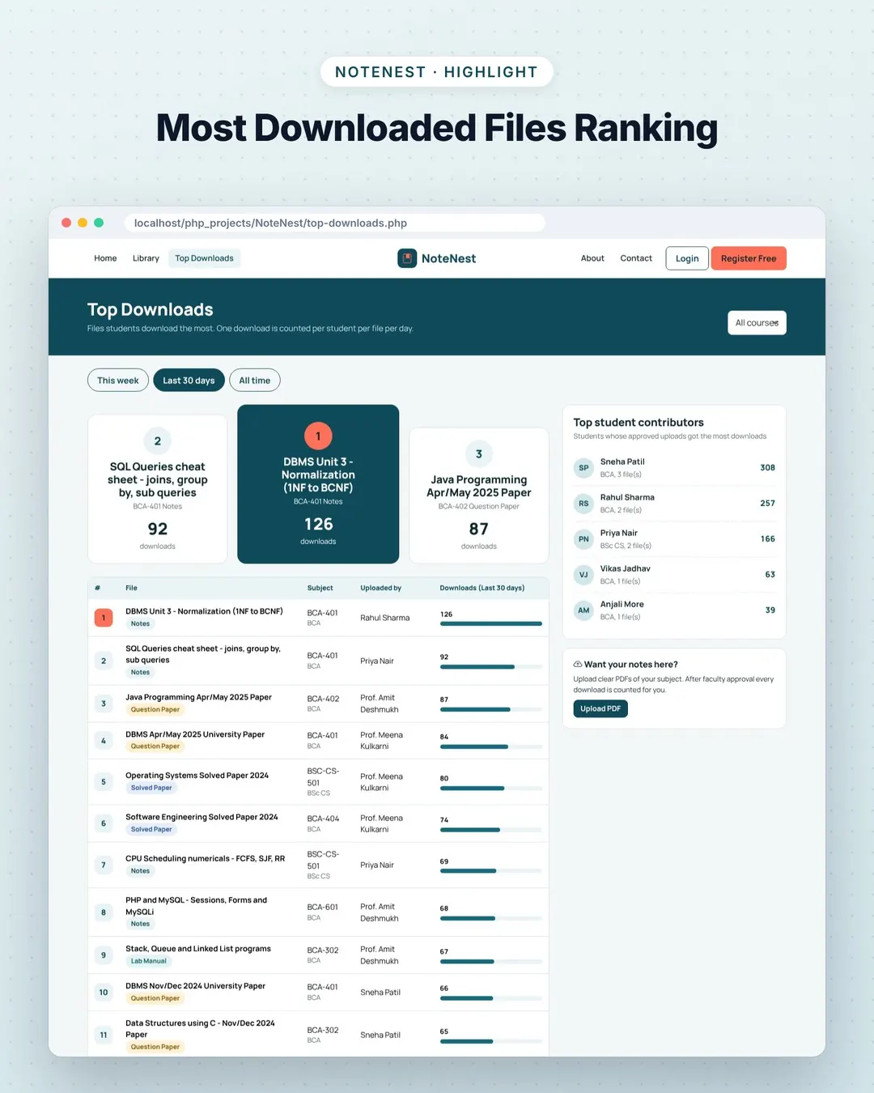Image resolution: width=874 pixels, height=1093 pixels.
Task: Open 'Software Engineering Solved Paper 2024' row
Action: [318, 823]
